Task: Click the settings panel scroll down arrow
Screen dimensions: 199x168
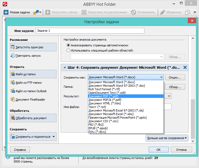Action: (193, 141)
